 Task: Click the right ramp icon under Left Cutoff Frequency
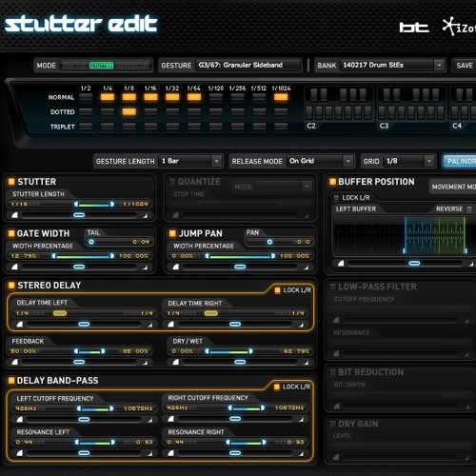point(150,420)
